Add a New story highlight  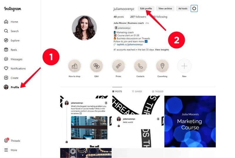click(184, 66)
